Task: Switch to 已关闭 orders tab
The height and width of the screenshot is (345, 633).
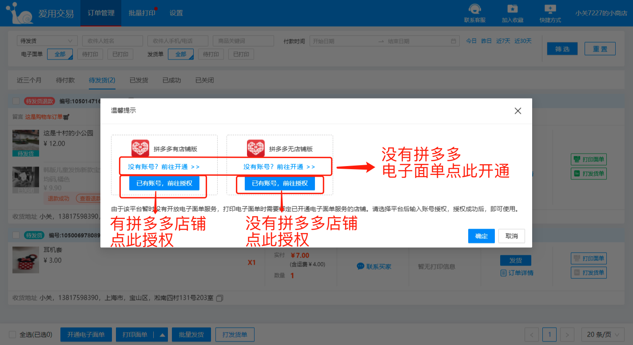Action: [205, 80]
